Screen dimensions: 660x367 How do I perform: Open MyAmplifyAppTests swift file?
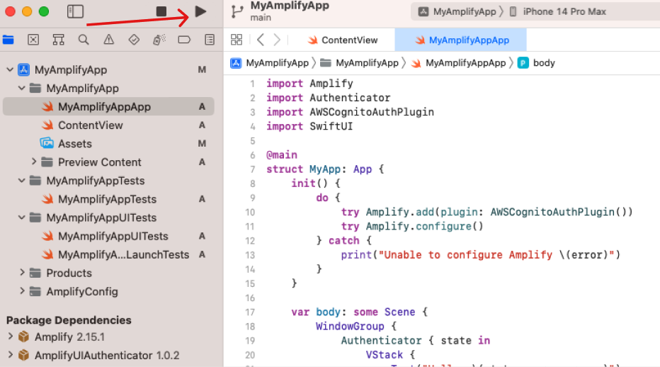pos(108,199)
